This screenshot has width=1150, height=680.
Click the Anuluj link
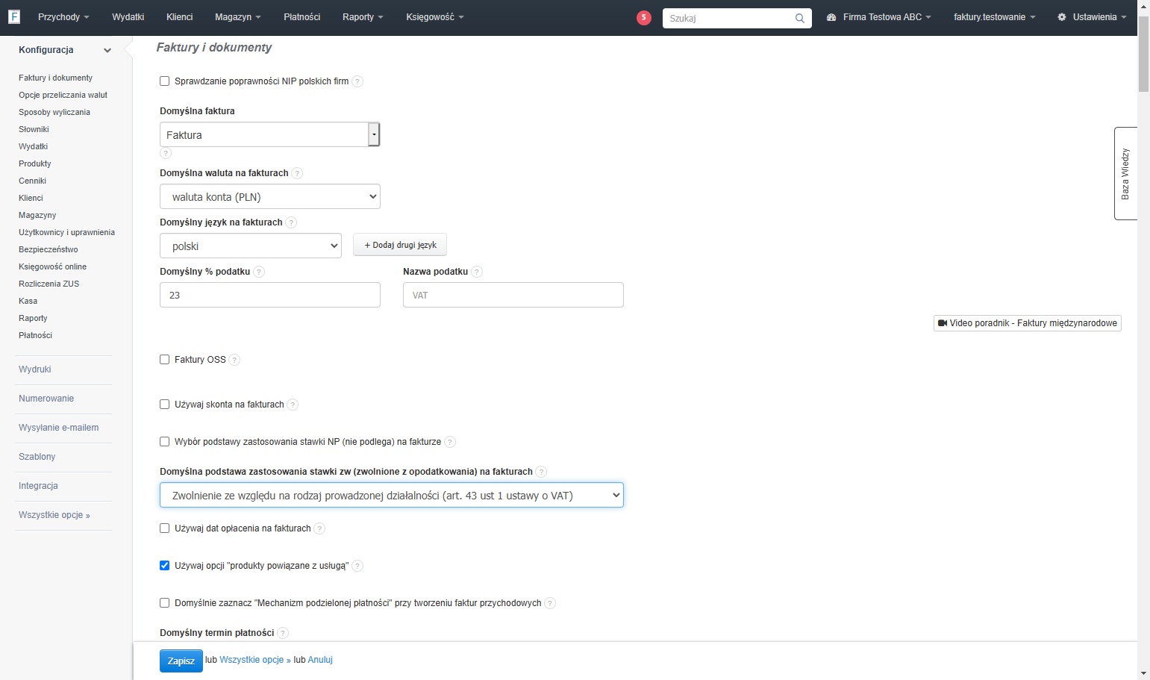pos(320,660)
